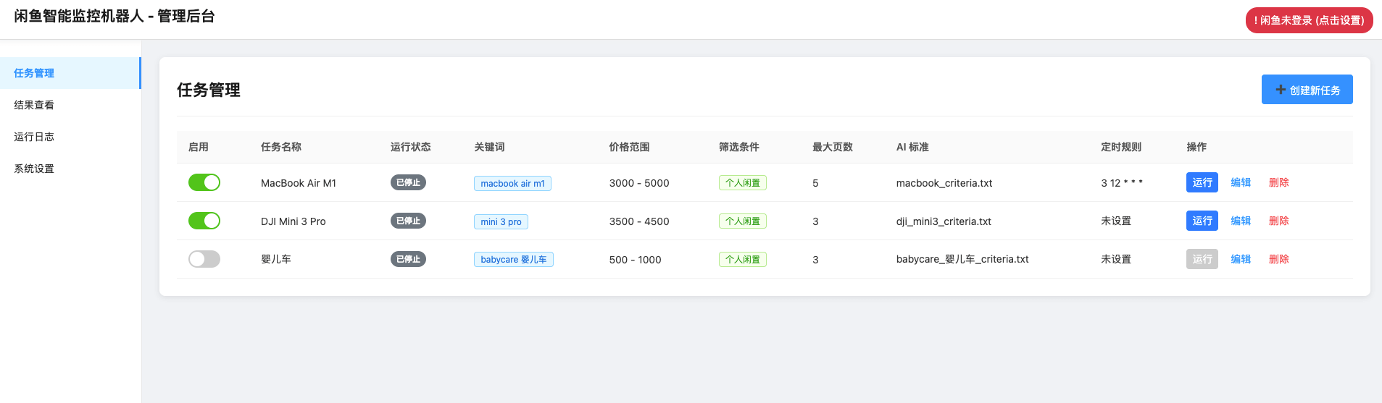Open the 任务管理 sidebar menu

pos(34,73)
